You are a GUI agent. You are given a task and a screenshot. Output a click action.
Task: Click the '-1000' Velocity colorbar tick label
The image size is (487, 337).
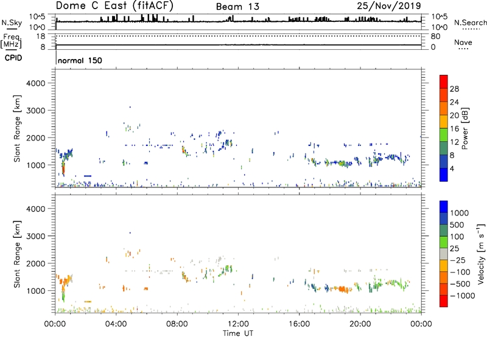(x=463, y=296)
